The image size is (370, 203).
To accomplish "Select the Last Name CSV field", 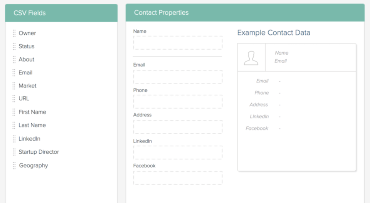I will [32, 125].
